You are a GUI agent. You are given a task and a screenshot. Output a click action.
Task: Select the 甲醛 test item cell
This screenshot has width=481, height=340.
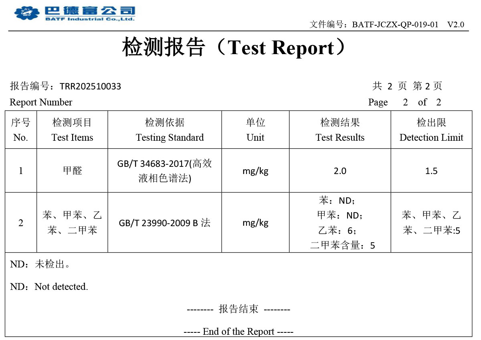pyautogui.click(x=72, y=171)
